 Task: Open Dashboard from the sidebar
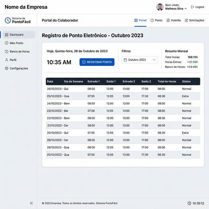(19, 35)
